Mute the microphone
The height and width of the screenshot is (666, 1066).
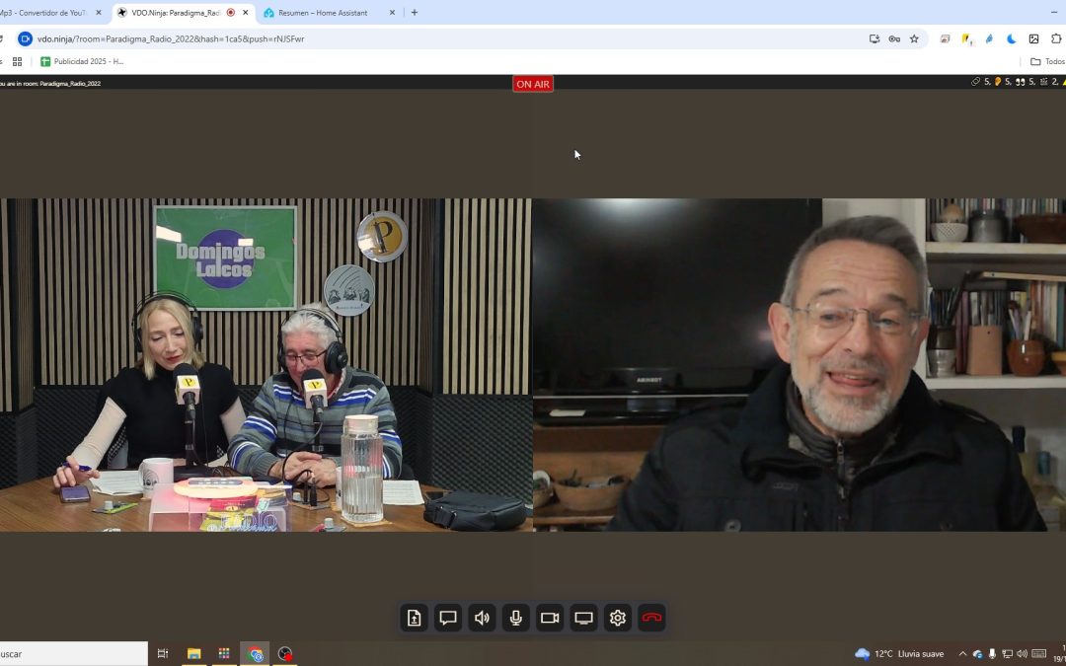(x=515, y=618)
